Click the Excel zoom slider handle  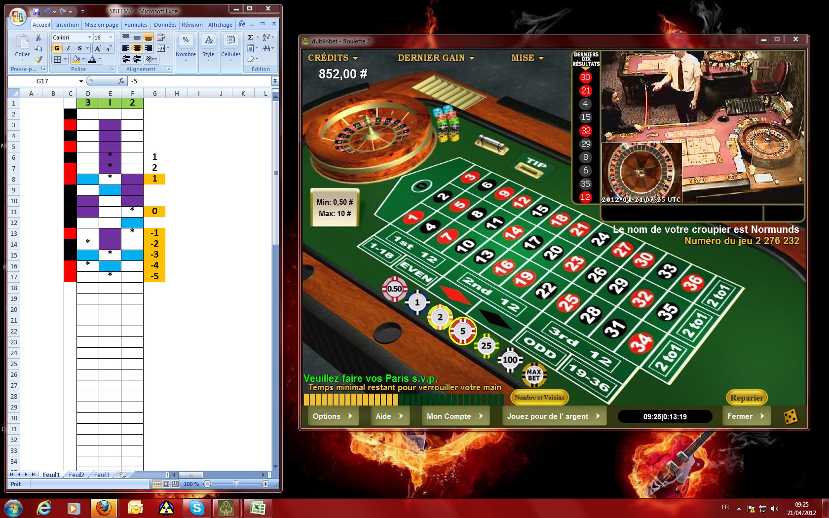[x=236, y=484]
